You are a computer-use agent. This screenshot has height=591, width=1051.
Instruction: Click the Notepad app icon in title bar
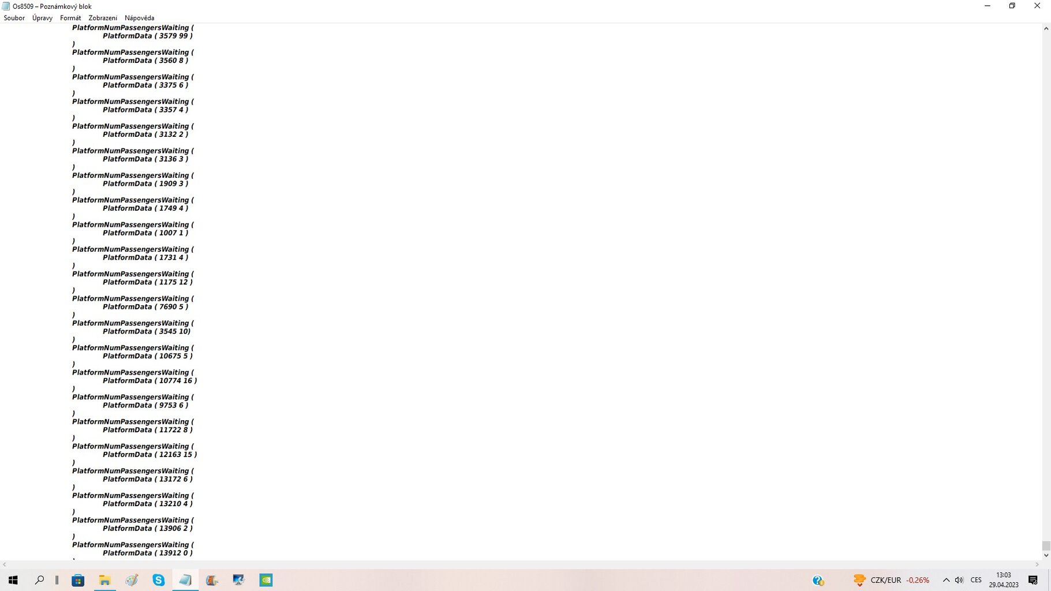click(6, 6)
